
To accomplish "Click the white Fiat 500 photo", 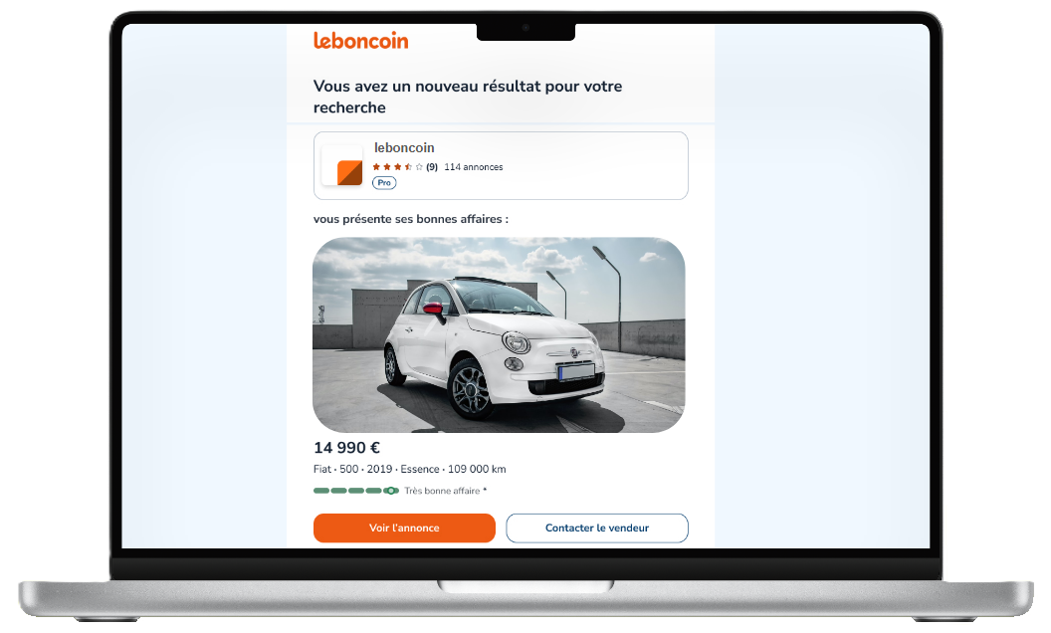I will click(499, 334).
